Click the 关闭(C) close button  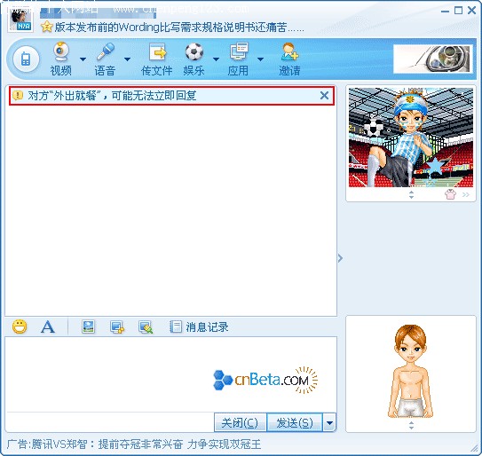tap(240, 423)
